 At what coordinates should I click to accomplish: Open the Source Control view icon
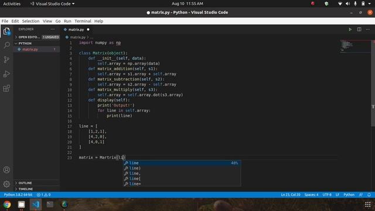pyautogui.click(x=6, y=60)
